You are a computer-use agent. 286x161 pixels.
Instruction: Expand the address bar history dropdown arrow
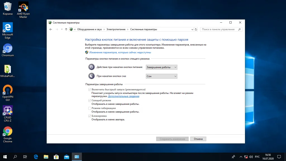coord(192,29)
